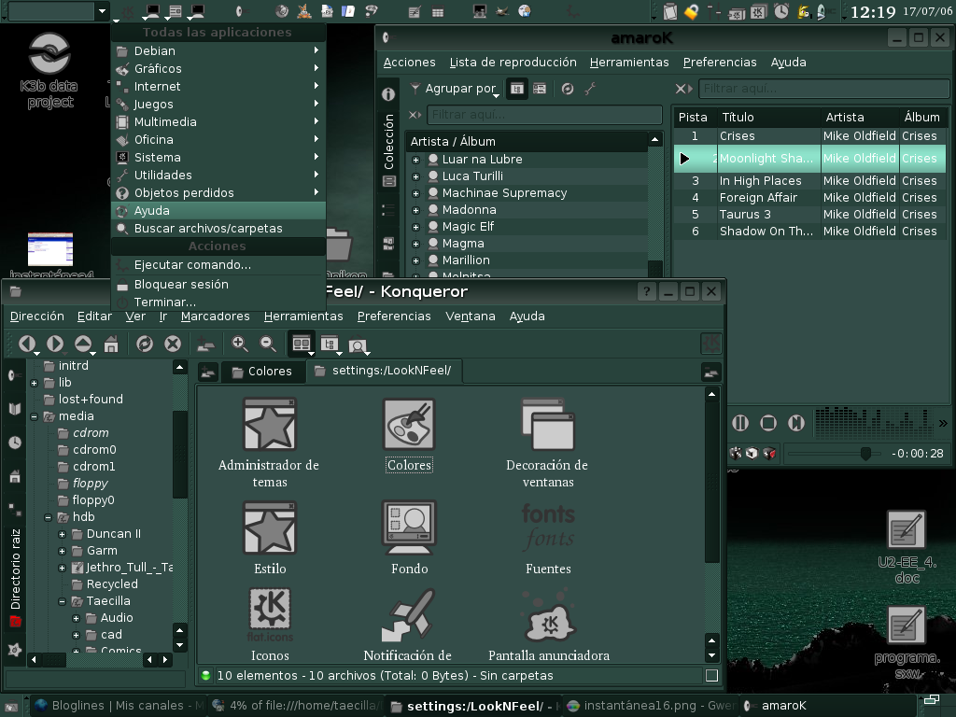Click Konqueror back arrow toolbar icon
This screenshot has width=956, height=717.
tap(27, 344)
